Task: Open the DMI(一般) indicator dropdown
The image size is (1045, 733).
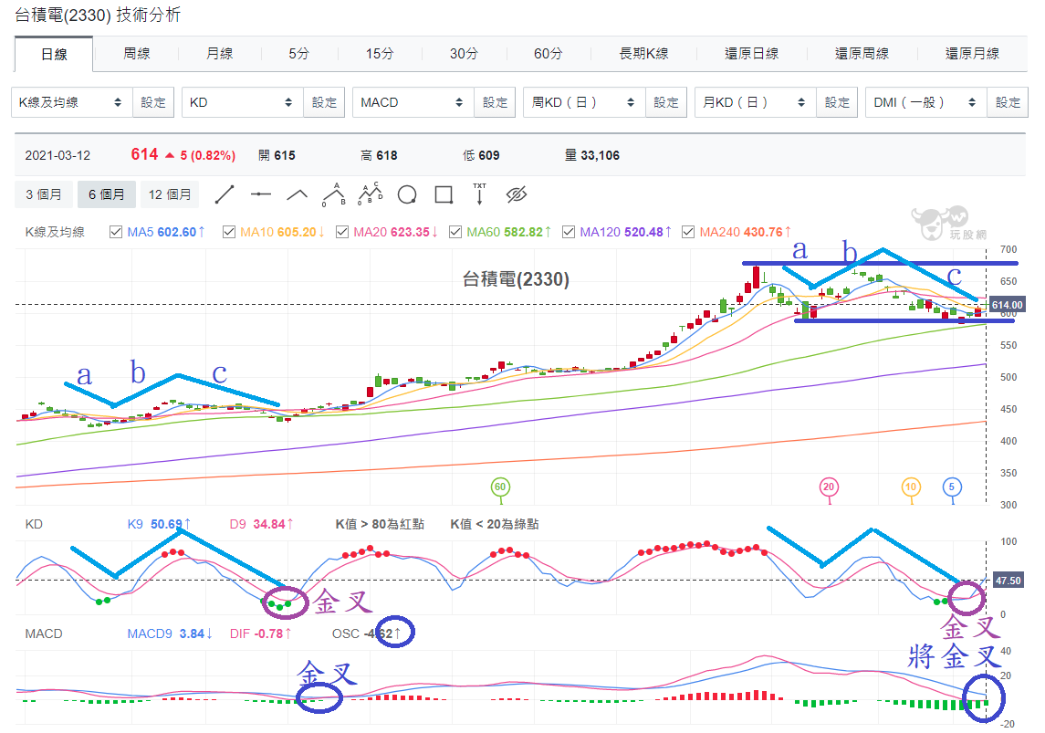Action: (x=926, y=102)
